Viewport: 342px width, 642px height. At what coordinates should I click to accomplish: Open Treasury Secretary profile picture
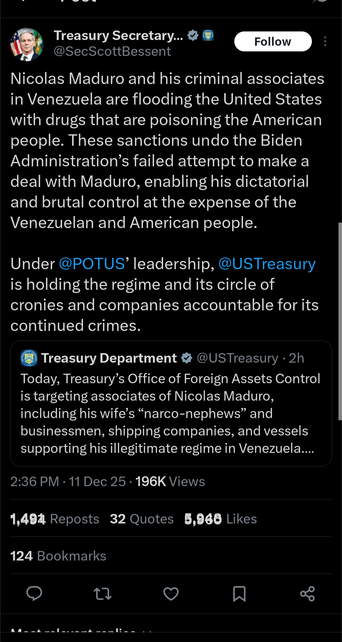pos(27,44)
